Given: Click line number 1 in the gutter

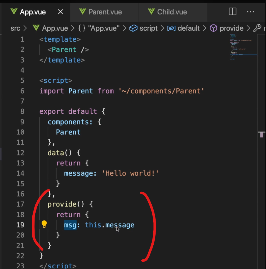Looking at the screenshot, I should (x=22, y=39).
